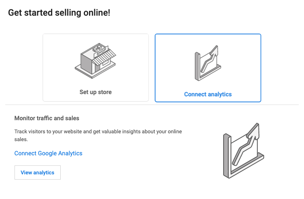The width and height of the screenshot is (304, 199).
Task: Click the "Monitor traffic and sales" heading
Action: point(47,118)
